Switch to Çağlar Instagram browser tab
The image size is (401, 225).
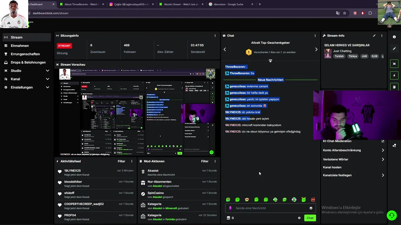click(x=129, y=4)
